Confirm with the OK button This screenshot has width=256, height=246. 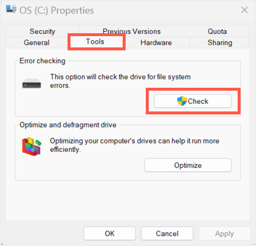110,234
